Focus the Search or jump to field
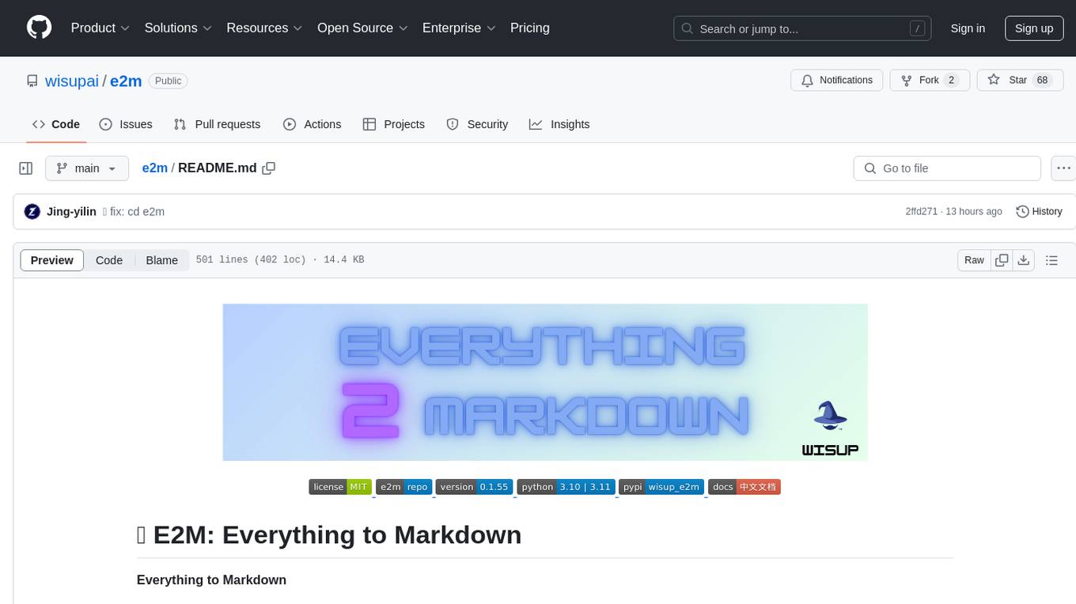 (x=802, y=28)
